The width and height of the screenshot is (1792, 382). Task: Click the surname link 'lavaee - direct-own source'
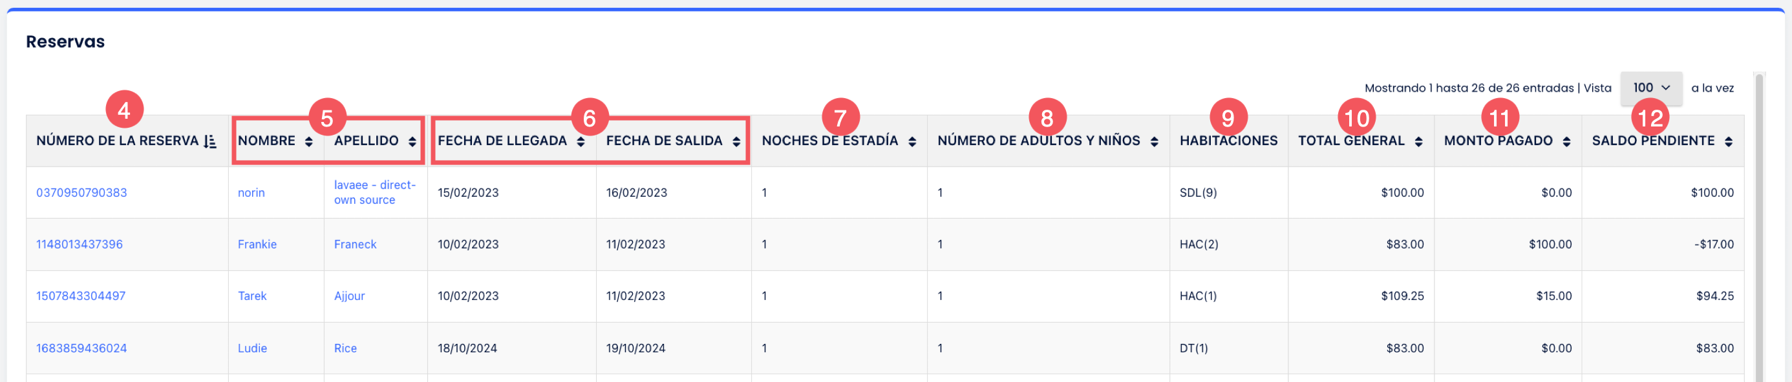pos(374,193)
